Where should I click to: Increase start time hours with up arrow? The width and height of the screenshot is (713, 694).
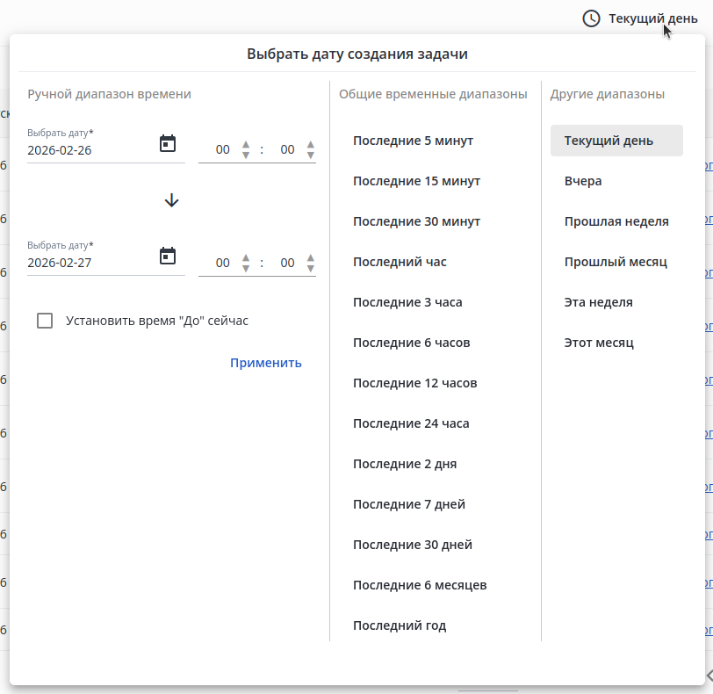pos(246,144)
